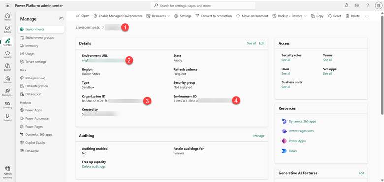The width and height of the screenshot is (384, 182).
Task: Click Enable Managed Environments
Action: (x=118, y=16)
